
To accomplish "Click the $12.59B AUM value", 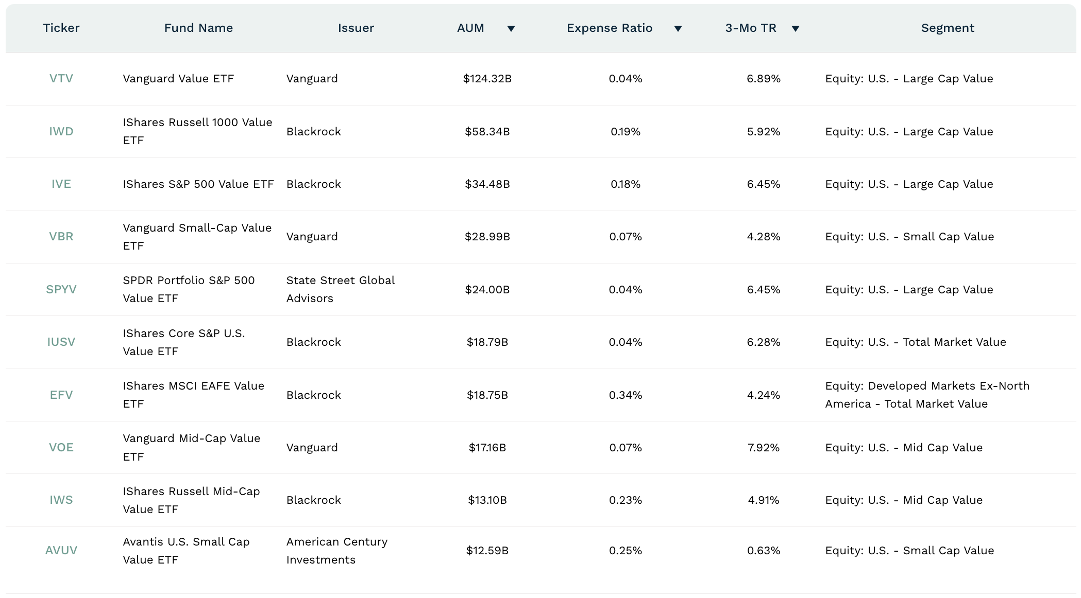I will click(x=487, y=550).
